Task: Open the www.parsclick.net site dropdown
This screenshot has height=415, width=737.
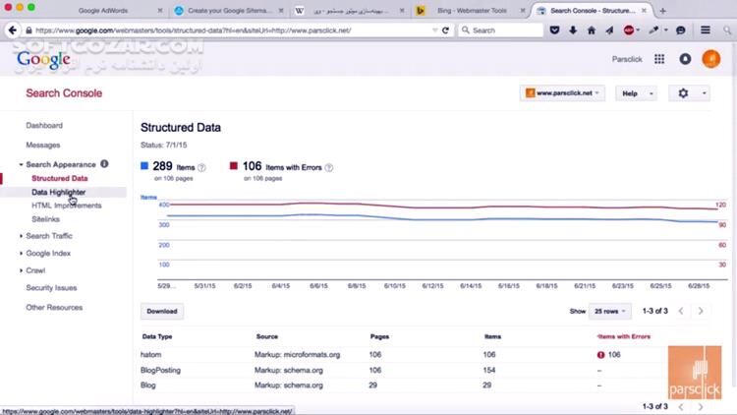Action: 562,93
